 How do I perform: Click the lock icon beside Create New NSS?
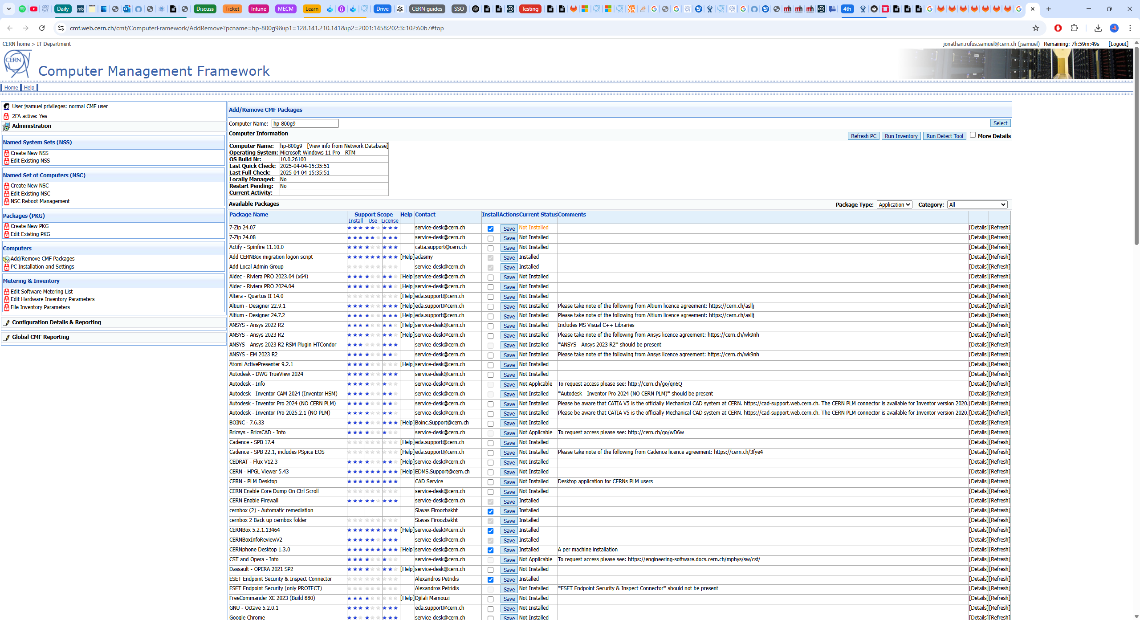[7, 153]
